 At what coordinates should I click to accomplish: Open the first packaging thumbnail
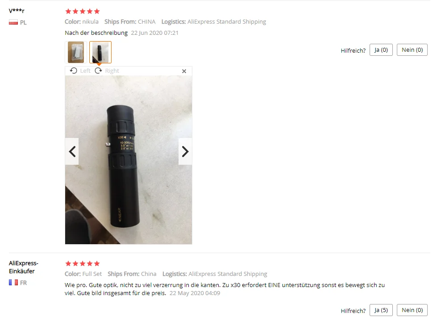point(76,52)
